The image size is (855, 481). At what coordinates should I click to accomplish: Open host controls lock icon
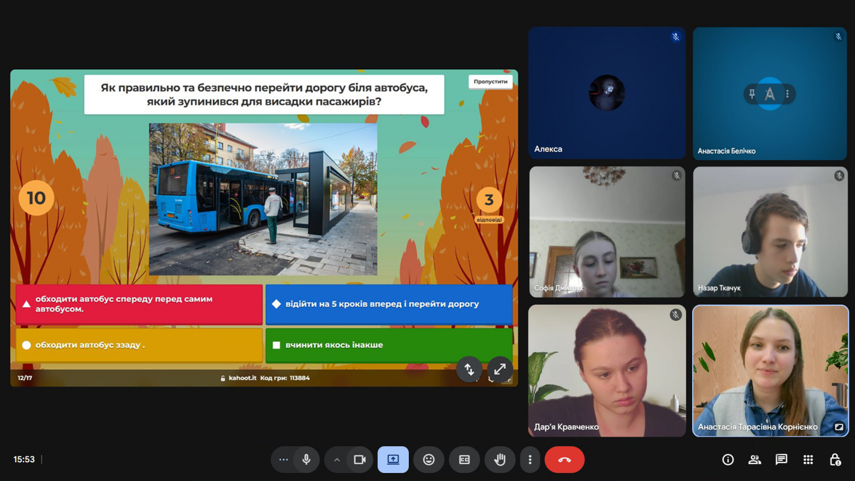pyautogui.click(x=835, y=460)
